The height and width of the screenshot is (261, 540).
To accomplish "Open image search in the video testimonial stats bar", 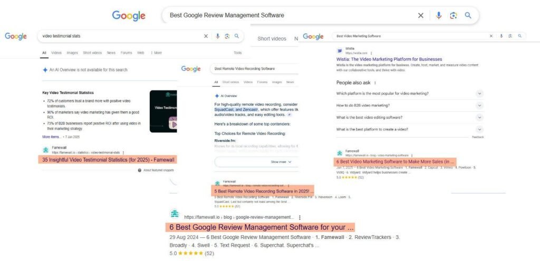I will click(x=227, y=36).
